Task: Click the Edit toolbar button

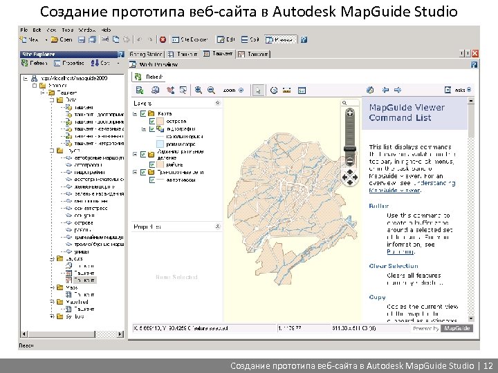Action: pyautogui.click(x=225, y=39)
